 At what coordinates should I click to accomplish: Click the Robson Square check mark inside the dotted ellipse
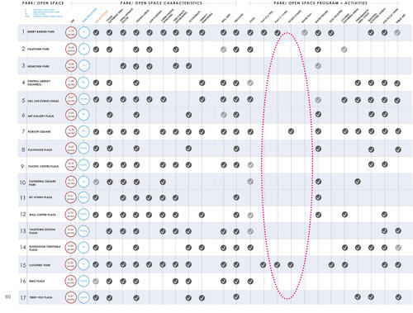291,131
